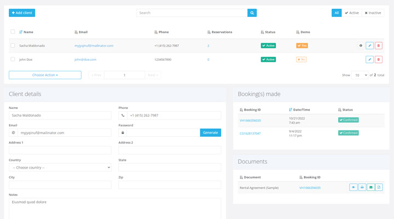Sort bookings by Date/Time
This screenshot has width=394, height=219.
(x=299, y=109)
